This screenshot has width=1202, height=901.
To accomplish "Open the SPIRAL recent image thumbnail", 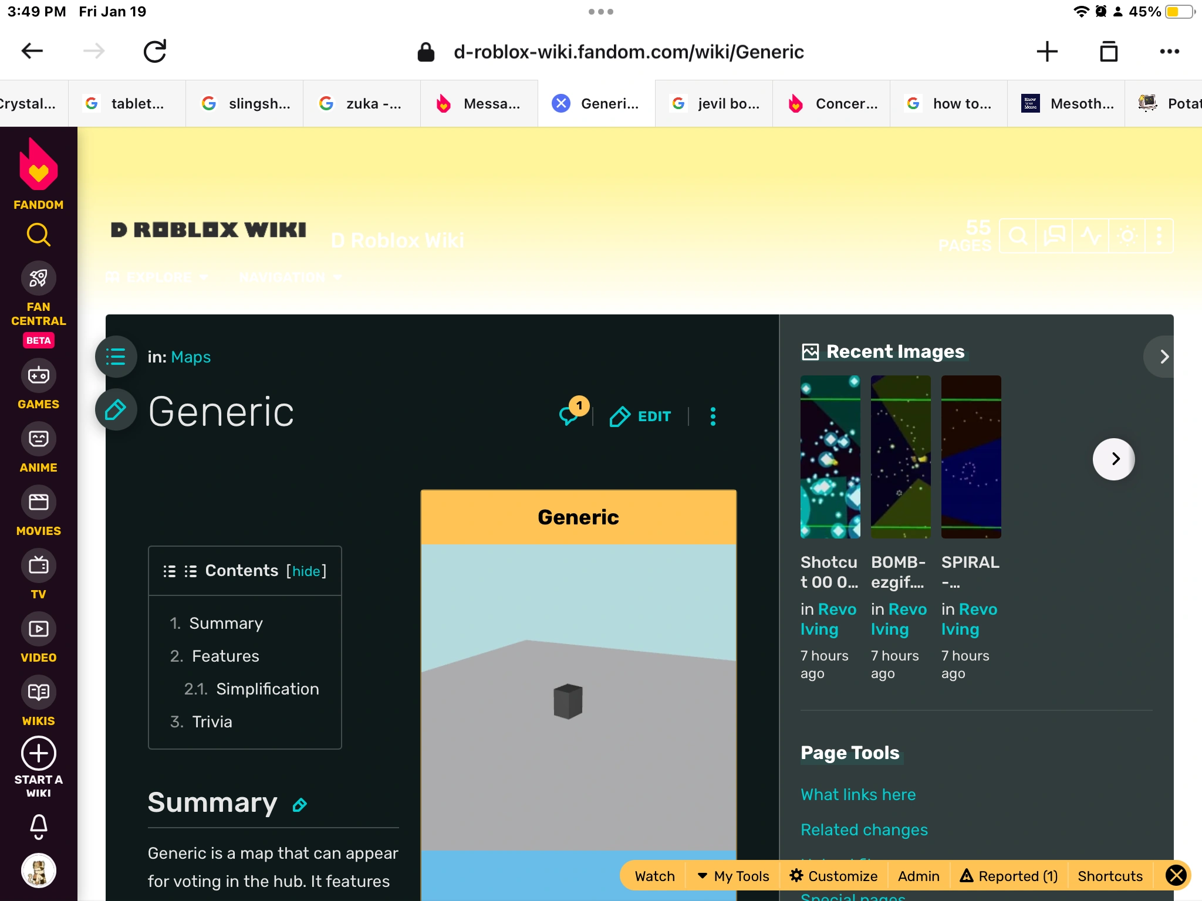I will point(971,456).
